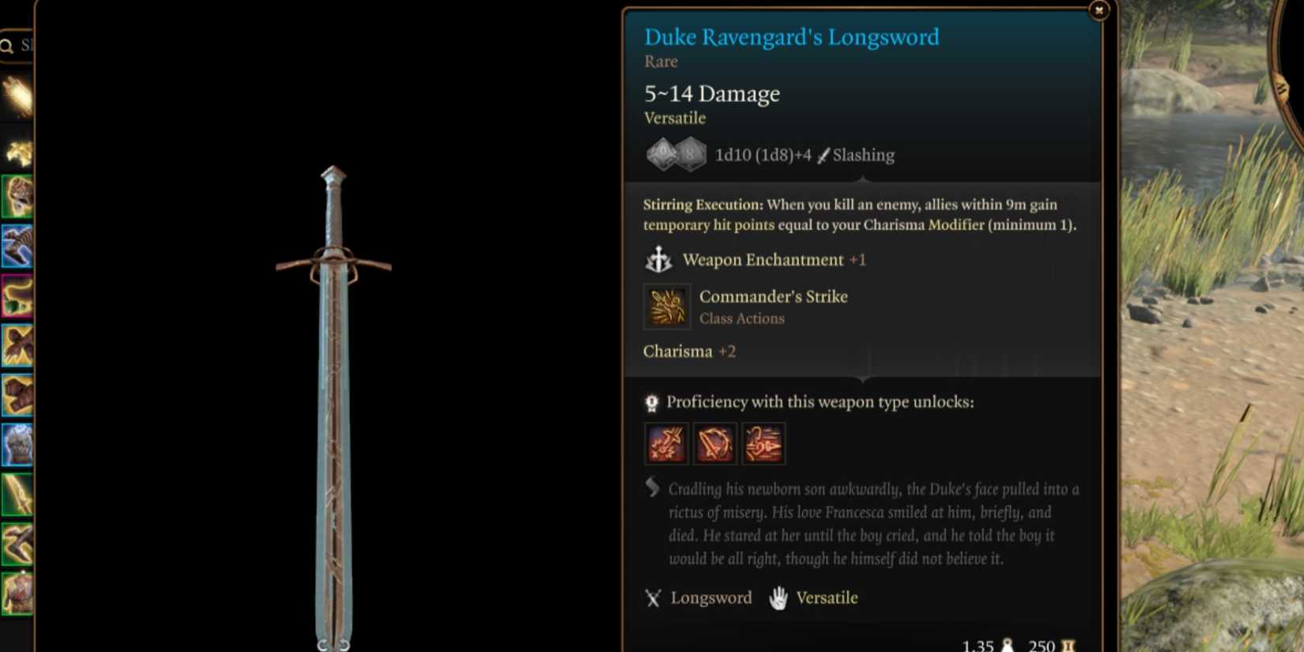The image size is (1304, 652).
Task: Click the gold value coin icon
Action: pyautogui.click(x=1068, y=646)
